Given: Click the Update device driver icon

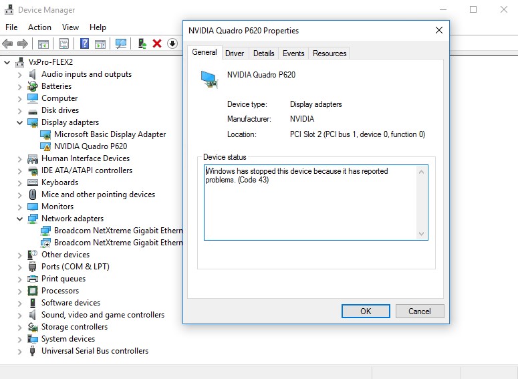Looking at the screenshot, I should tap(142, 43).
